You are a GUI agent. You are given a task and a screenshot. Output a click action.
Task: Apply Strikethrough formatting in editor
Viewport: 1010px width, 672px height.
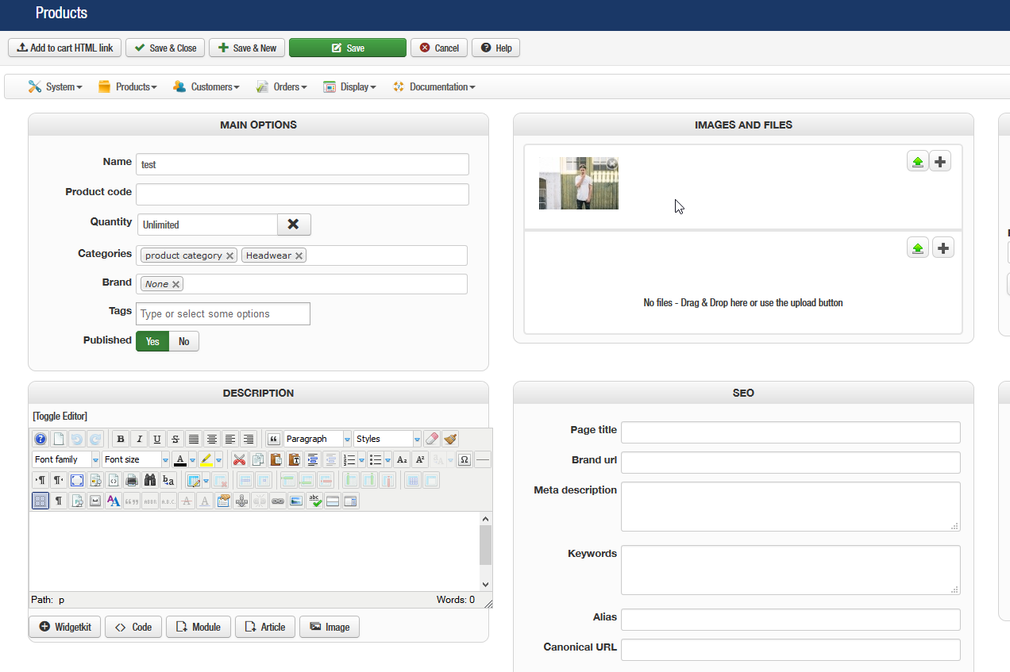[x=175, y=439]
